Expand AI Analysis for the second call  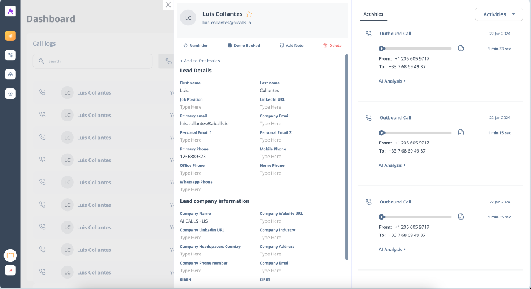pyautogui.click(x=392, y=165)
